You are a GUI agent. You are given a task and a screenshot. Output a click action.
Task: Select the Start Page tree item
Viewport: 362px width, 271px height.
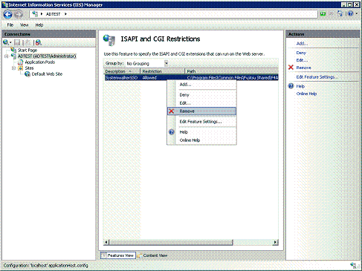tap(28, 50)
